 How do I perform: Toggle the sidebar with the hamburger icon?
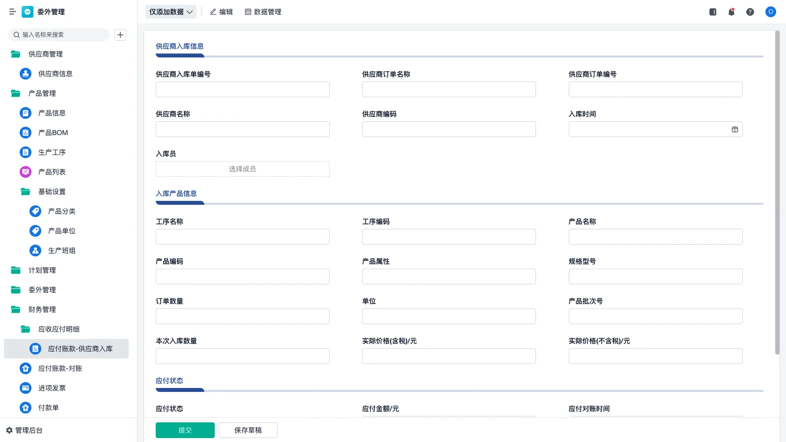[x=13, y=12]
